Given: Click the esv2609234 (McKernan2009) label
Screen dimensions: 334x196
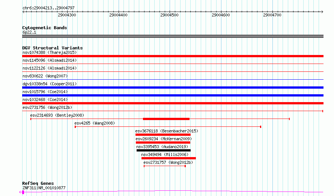Looking at the screenshot, I should pyautogui.click(x=164, y=139).
